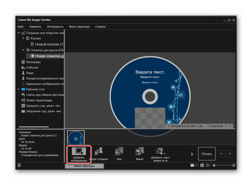The image size is (252, 185).
Task: Switch to thumbnail view icon in status bar
Action: tap(192, 165)
